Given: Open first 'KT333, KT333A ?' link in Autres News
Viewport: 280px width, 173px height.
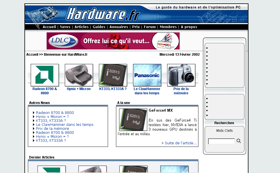Looking at the screenshot, I should click(51, 120).
